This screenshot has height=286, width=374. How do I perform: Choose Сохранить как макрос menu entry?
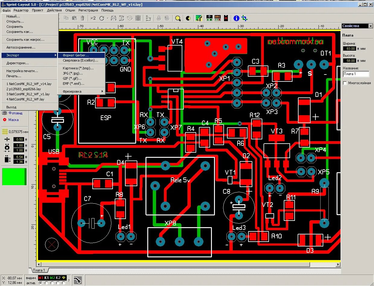29,40
